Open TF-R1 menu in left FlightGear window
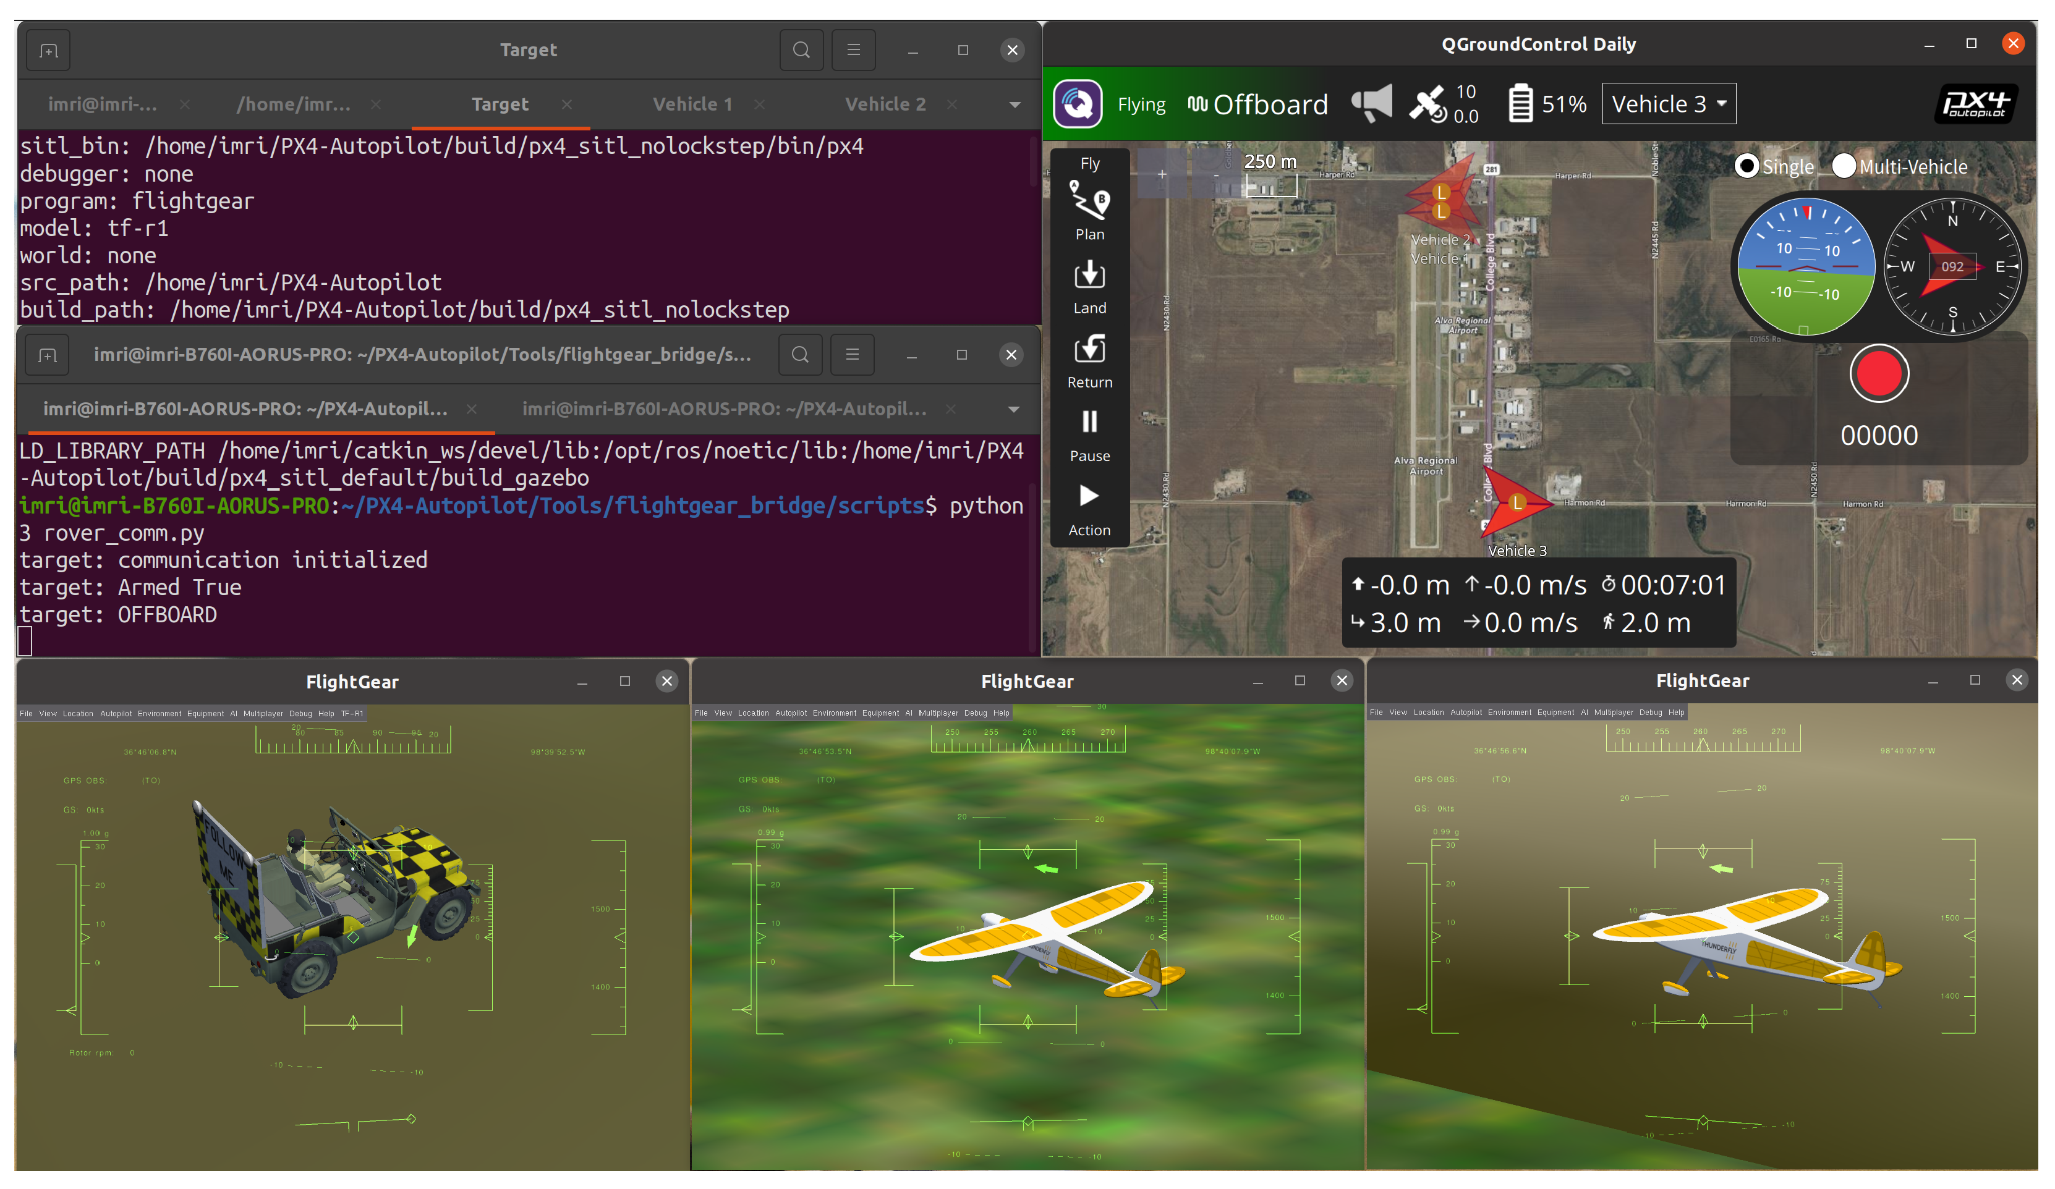The width and height of the screenshot is (2055, 1189). pos(352,714)
